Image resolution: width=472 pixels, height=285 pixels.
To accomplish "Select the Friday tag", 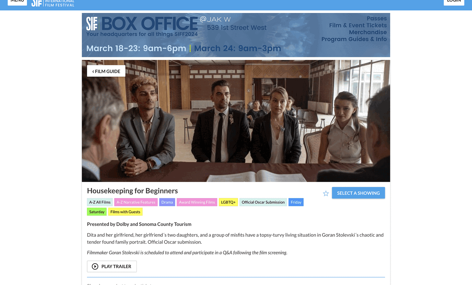I will pyautogui.click(x=296, y=202).
